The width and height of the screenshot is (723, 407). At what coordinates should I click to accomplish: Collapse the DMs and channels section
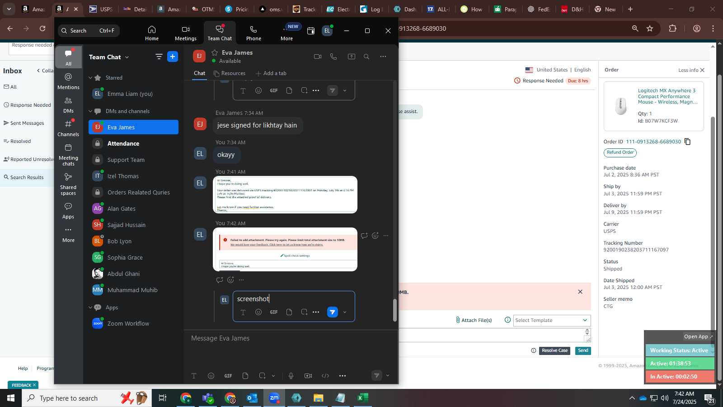point(90,111)
